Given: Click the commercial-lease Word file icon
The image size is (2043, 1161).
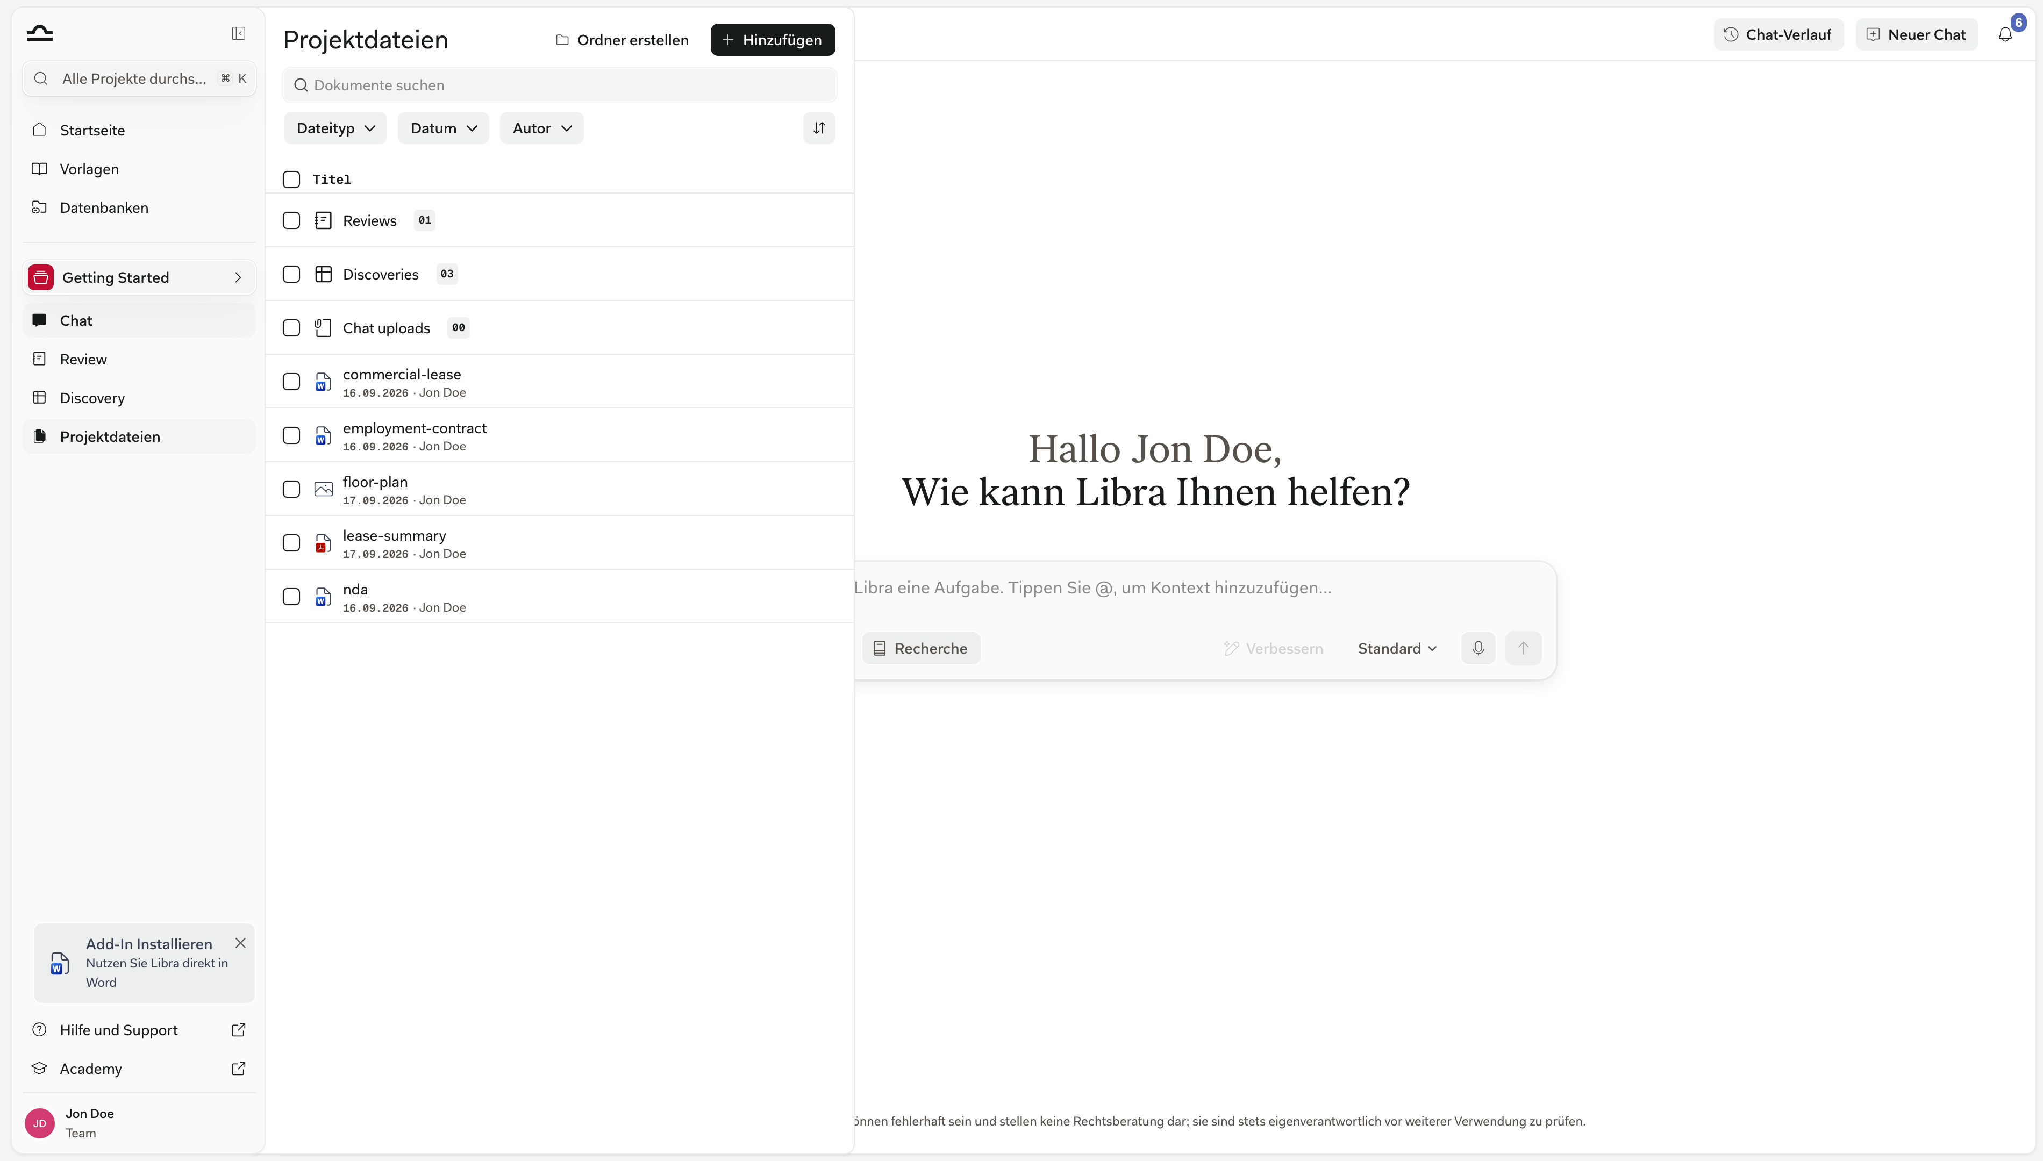Looking at the screenshot, I should [323, 382].
